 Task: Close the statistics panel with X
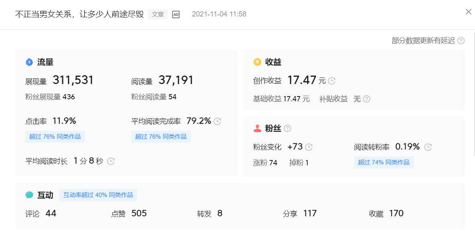click(x=468, y=12)
